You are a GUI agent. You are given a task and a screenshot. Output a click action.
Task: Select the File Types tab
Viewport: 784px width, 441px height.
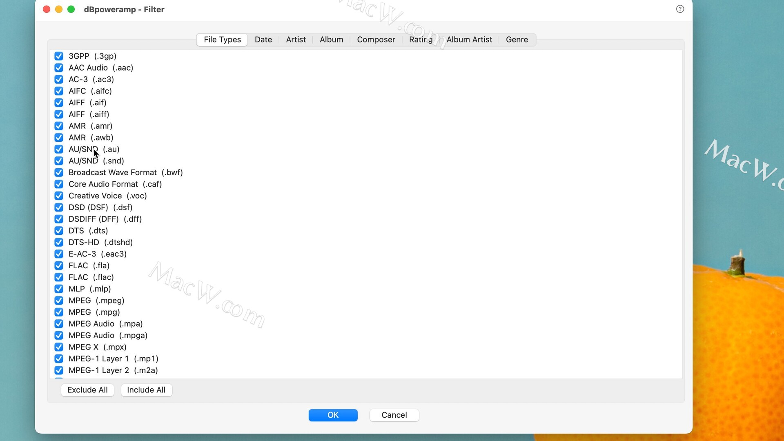(222, 40)
